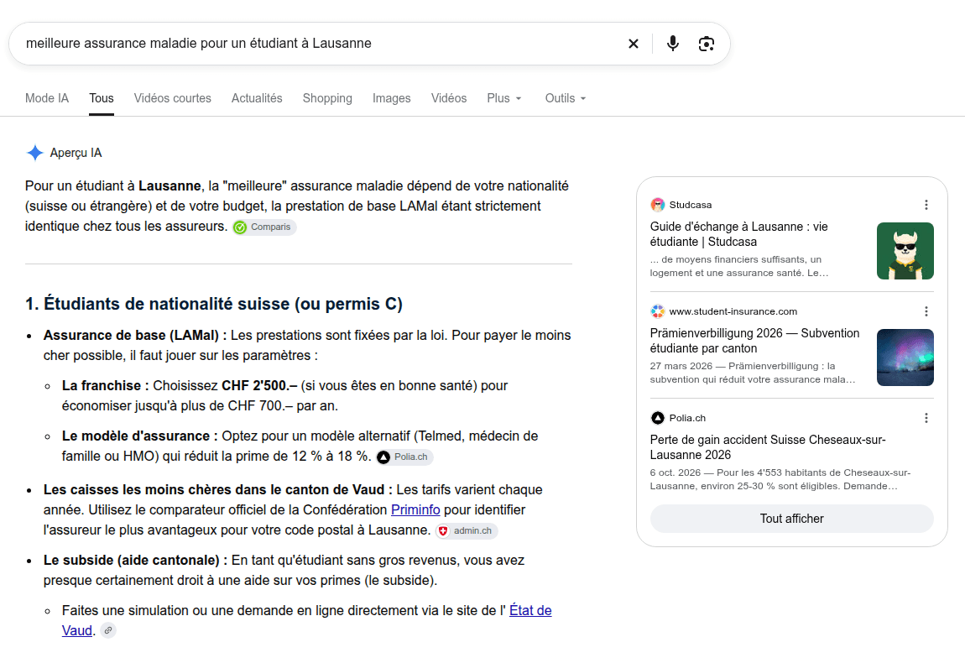Image resolution: width=965 pixels, height=663 pixels.
Task: Click the www.student-insurance.com source name
Action: tap(733, 311)
